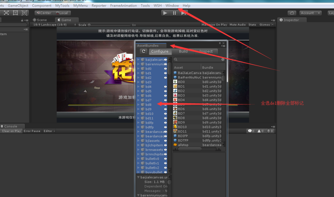Expand the bdifp bundle tree row
The image size is (334, 197).
point(138,122)
